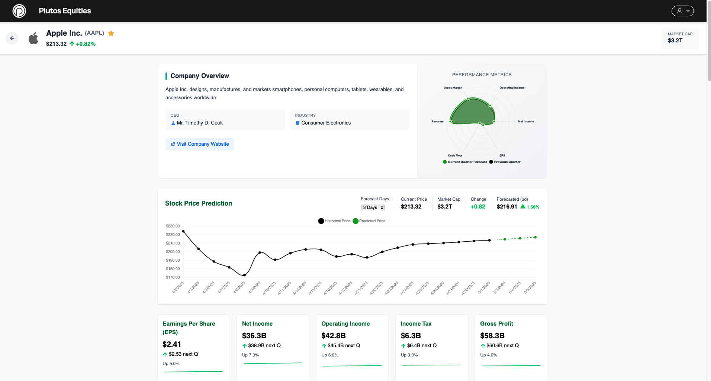
Task: Click the Consumer Electronics industry icon
Action: (297, 123)
